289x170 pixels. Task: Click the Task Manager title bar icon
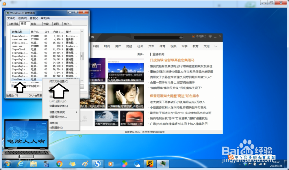[x=8, y=13]
